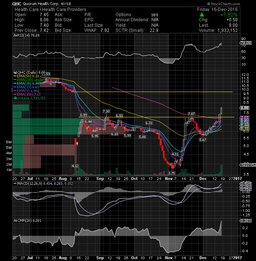Viewport: 256px width, 261px height.
Task: Click the Options value yes
Action: click(155, 15)
